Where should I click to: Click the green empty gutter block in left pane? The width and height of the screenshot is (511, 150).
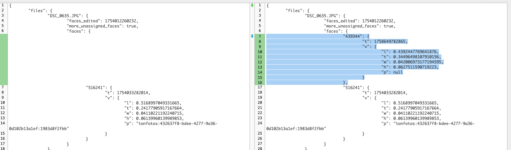click(x=4, y=59)
